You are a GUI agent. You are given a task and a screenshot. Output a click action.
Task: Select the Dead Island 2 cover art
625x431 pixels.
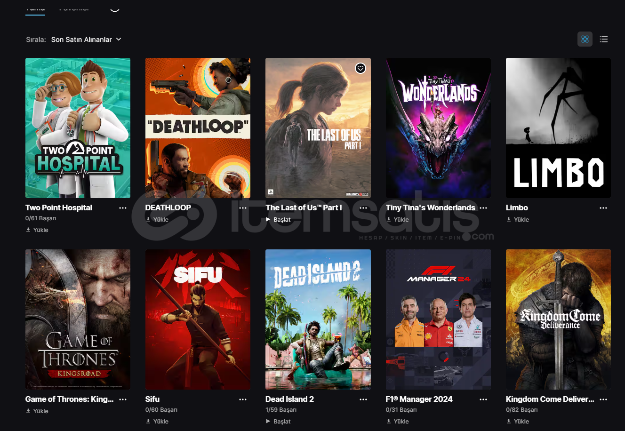pyautogui.click(x=318, y=319)
